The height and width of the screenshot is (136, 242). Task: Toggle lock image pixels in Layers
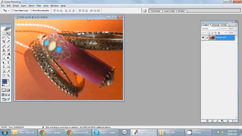(x=212, y=33)
